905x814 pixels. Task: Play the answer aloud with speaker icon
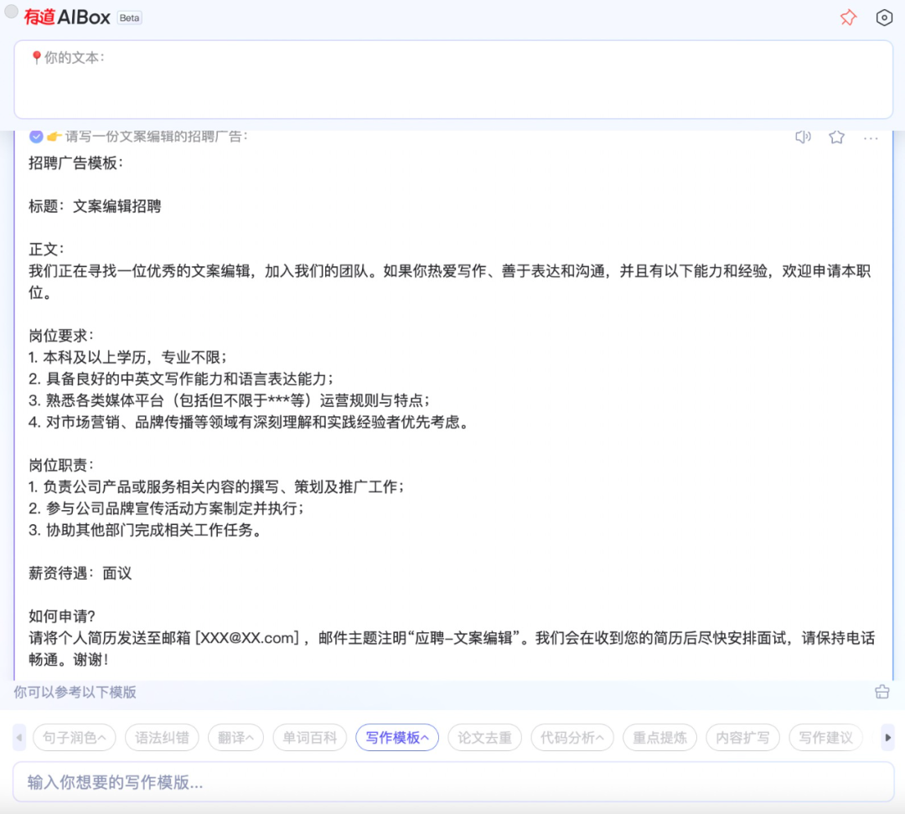click(x=803, y=137)
